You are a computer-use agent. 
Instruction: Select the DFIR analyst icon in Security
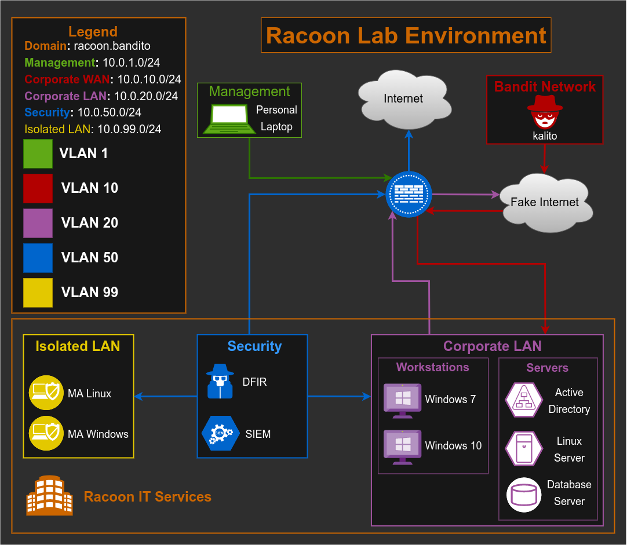221,381
